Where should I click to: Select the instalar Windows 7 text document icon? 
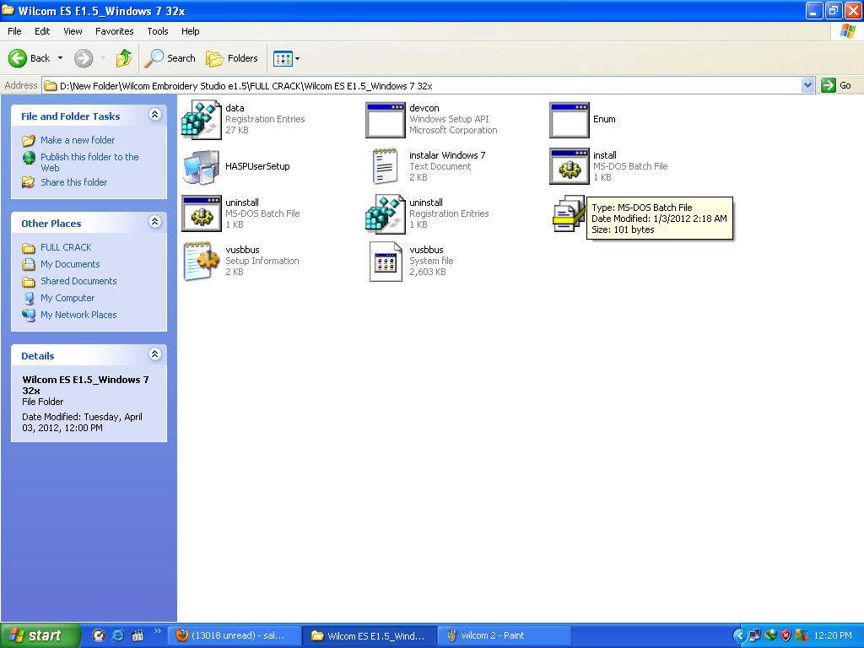coord(385,166)
